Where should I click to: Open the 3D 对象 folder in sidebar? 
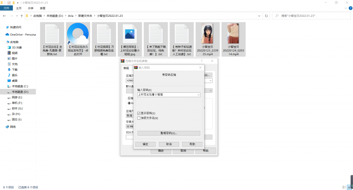tap(17, 47)
